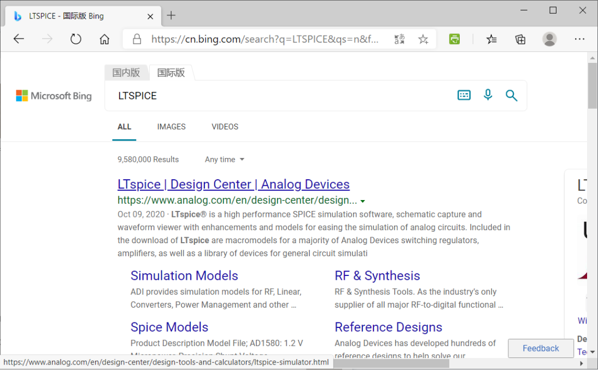Minimize the browser window
Image resolution: width=598 pixels, height=370 pixels.
click(x=524, y=10)
